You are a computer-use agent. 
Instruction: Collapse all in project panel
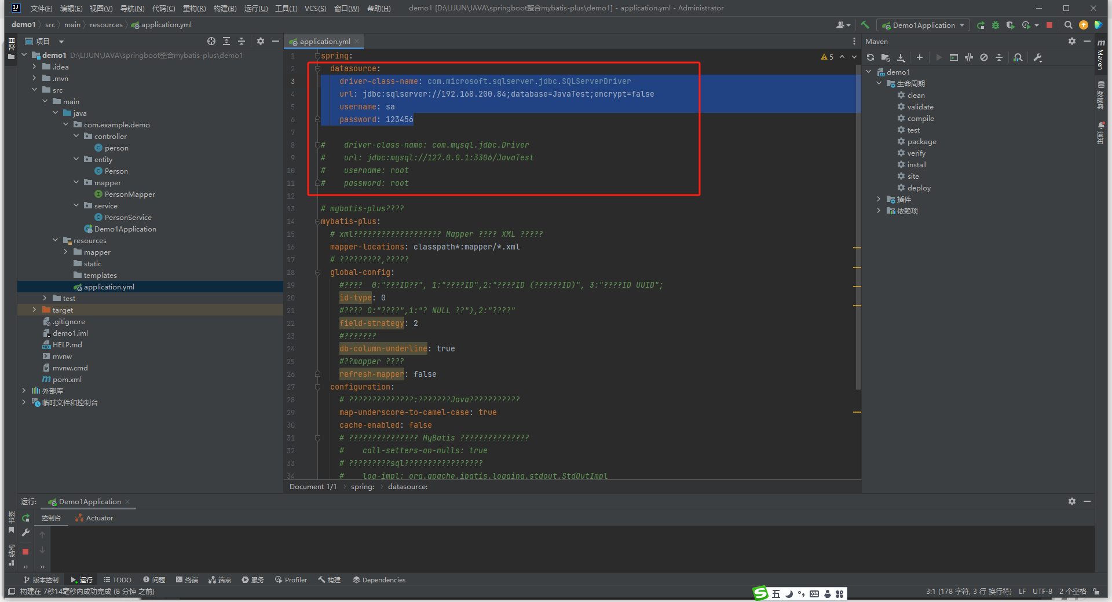tap(242, 41)
